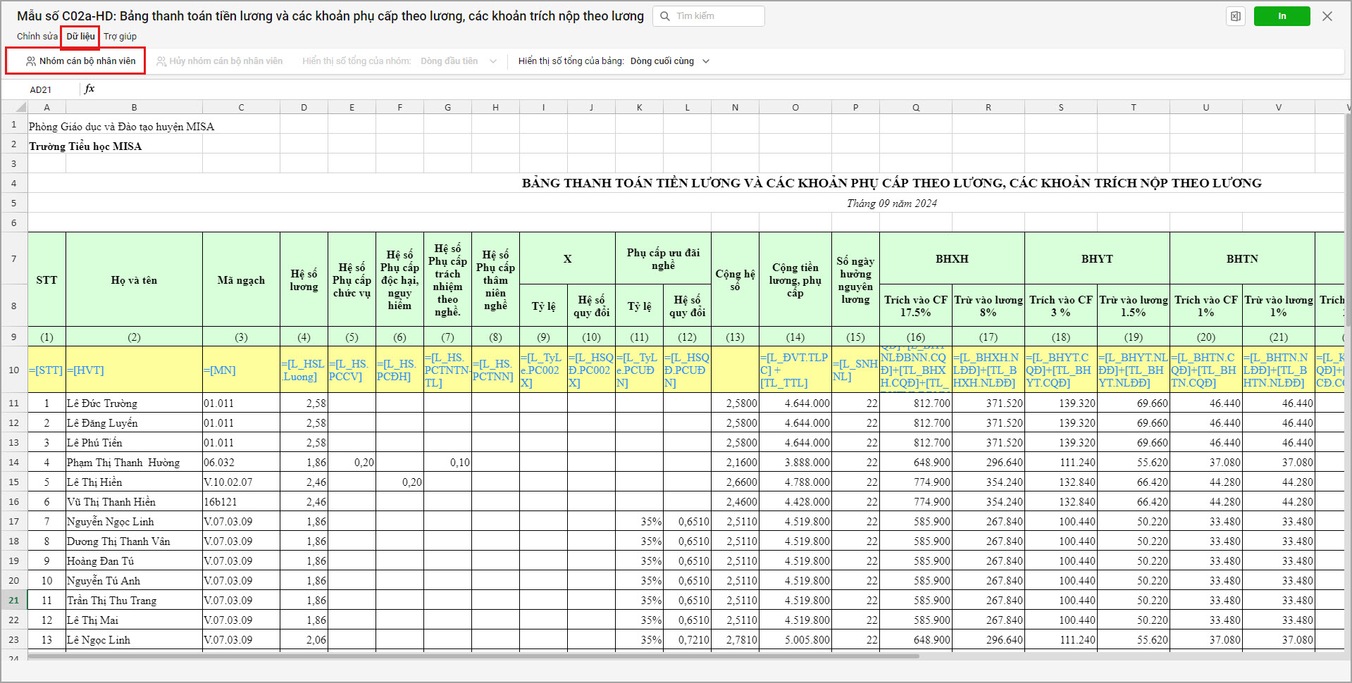
Task: Select the Họ và tên header cell
Action: [x=134, y=280]
